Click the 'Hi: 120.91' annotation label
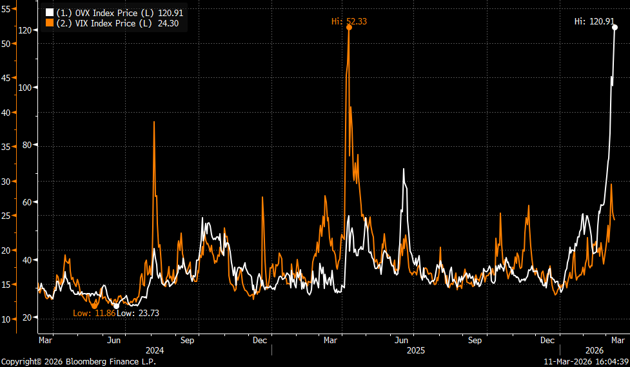The width and height of the screenshot is (630, 367). click(595, 21)
